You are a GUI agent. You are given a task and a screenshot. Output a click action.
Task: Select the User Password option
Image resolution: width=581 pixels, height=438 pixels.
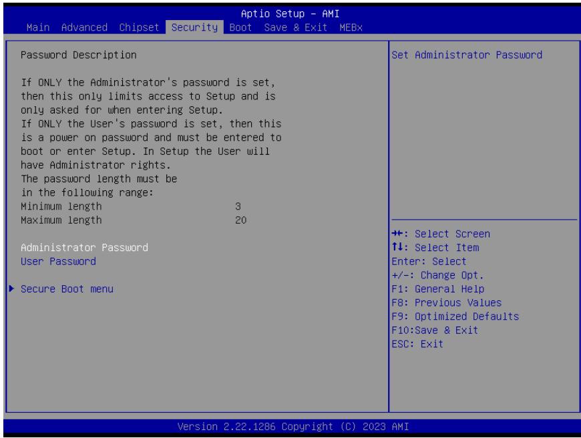58,261
